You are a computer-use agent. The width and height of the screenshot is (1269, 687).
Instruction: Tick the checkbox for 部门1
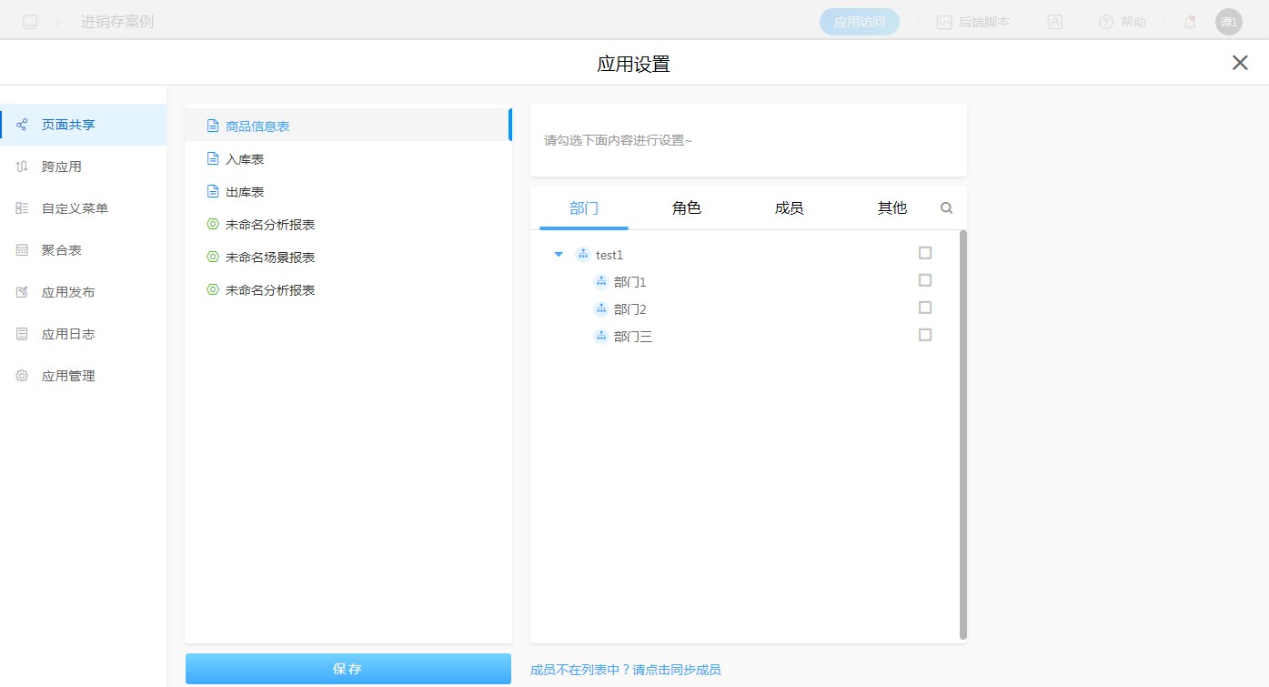[925, 280]
